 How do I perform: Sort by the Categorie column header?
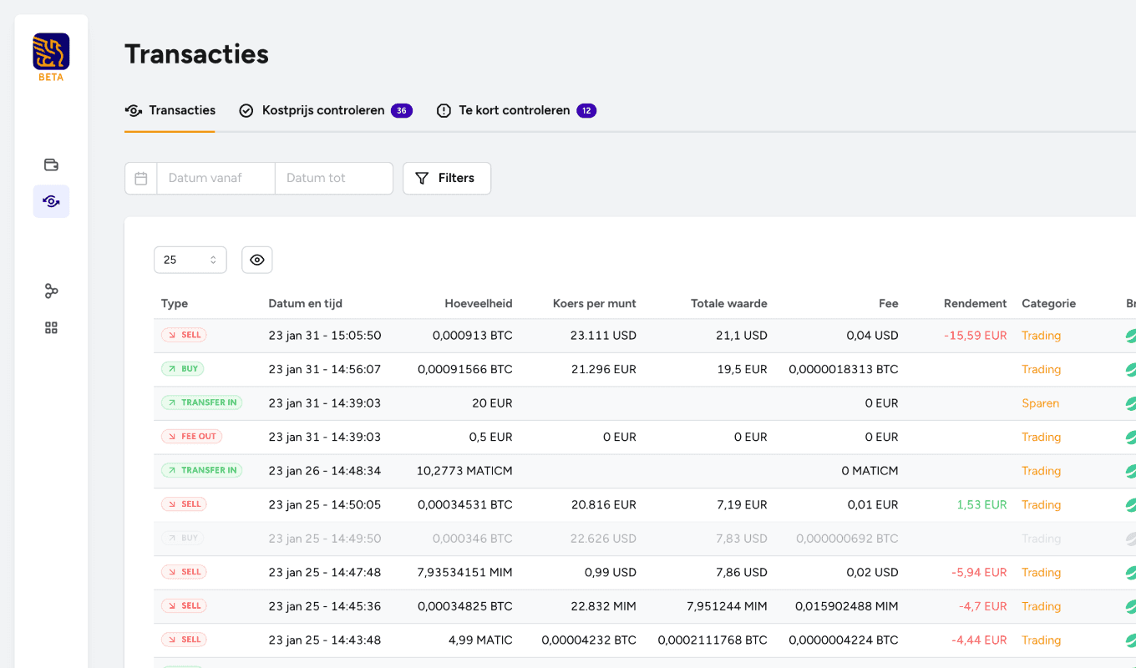[x=1049, y=303]
